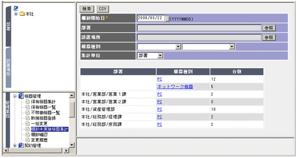Click the 検索 button
The image size is (297, 158).
[x=87, y=9]
